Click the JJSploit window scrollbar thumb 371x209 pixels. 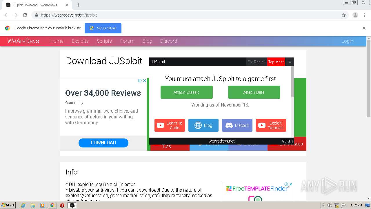[x=293, y=82]
